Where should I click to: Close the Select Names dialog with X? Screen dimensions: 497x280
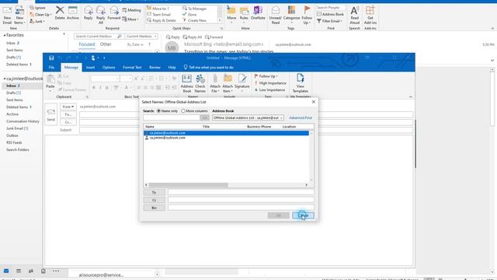314,102
